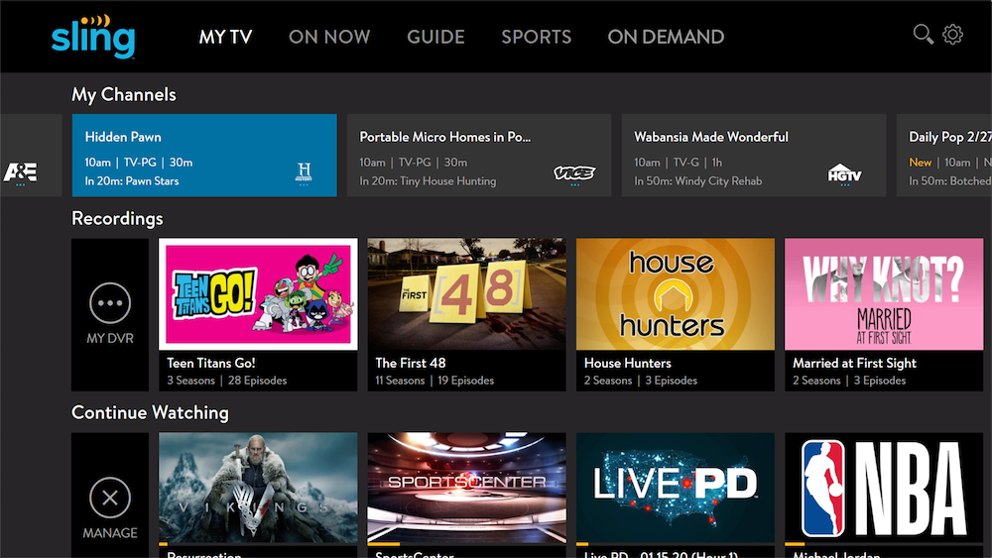The image size is (992, 558).
Task: Click the VICE channel logo
Action: click(574, 172)
